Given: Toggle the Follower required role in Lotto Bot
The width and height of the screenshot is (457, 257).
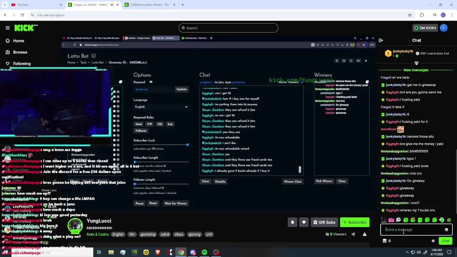Looking at the screenshot, I should (141, 131).
